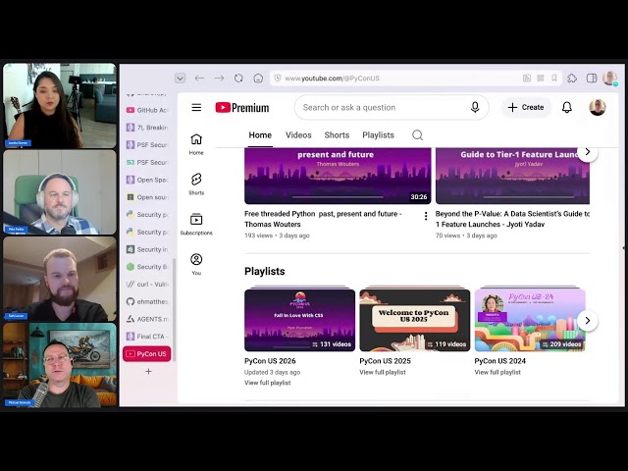The height and width of the screenshot is (471, 628).
Task: Click the browser back arrow
Action: click(x=199, y=78)
